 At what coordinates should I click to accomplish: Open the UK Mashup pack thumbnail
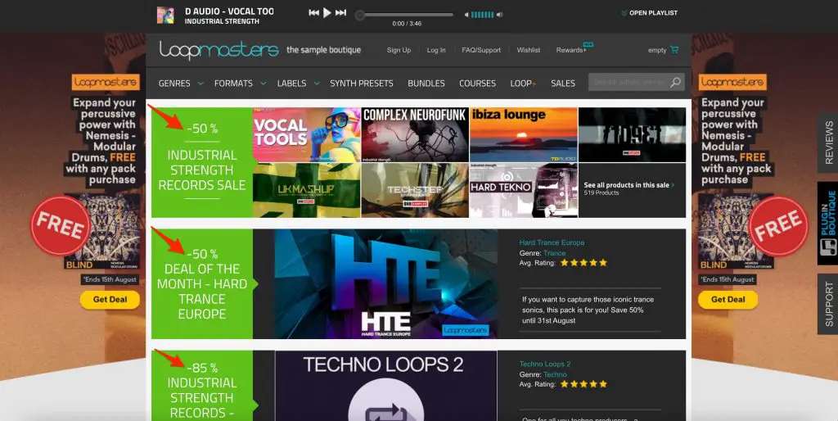(307, 191)
